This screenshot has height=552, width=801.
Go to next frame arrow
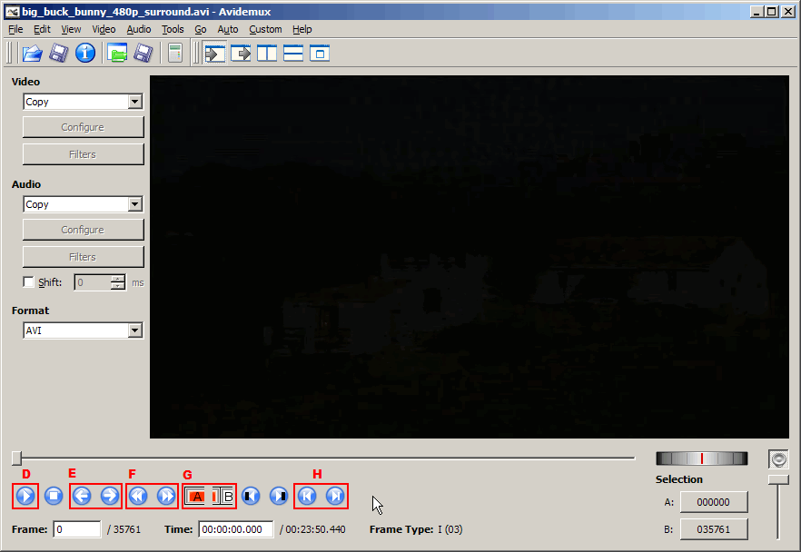click(x=109, y=496)
